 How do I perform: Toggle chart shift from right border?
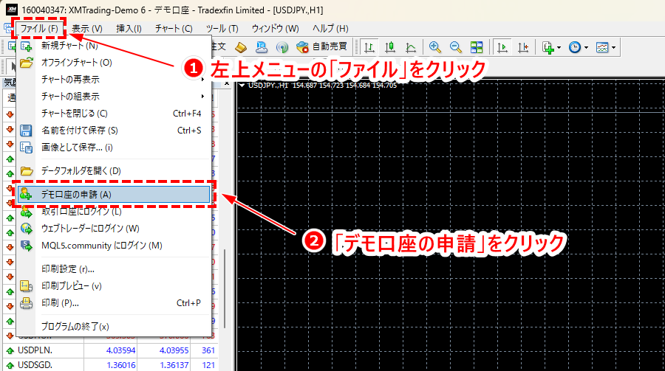coord(523,47)
